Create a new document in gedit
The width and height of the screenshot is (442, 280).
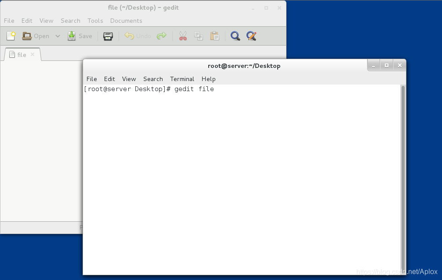click(11, 36)
